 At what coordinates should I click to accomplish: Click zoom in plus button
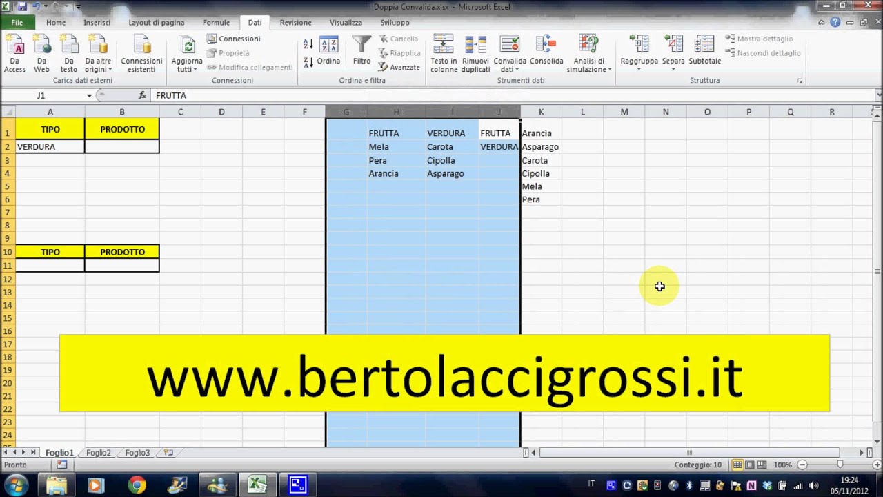(876, 465)
